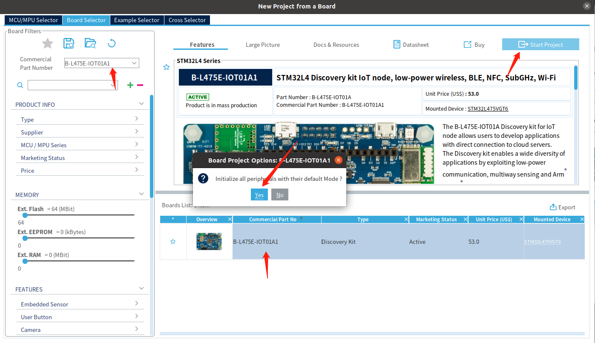
Task: Click the pink minus remove filter icon
Action: [140, 85]
